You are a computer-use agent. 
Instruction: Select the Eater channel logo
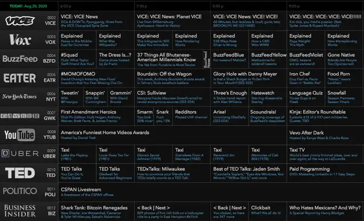pos(20,78)
